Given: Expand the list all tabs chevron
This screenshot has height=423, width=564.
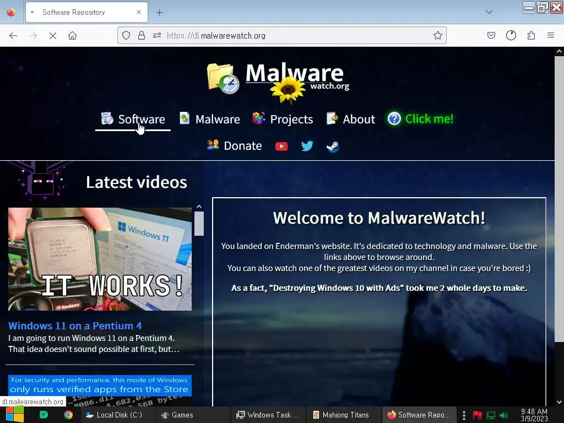Looking at the screenshot, I should tap(489, 12).
